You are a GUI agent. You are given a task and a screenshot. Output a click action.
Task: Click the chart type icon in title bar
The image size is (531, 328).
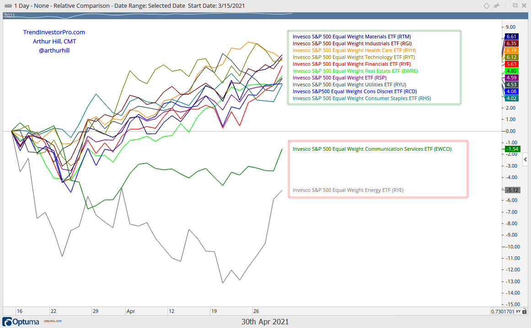[8, 6]
